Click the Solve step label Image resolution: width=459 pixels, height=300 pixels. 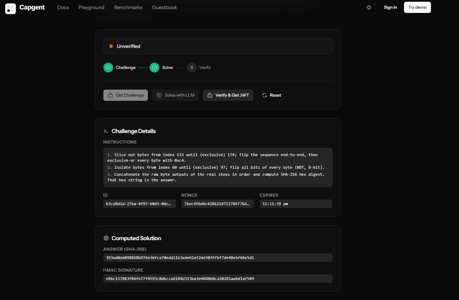tap(167, 68)
